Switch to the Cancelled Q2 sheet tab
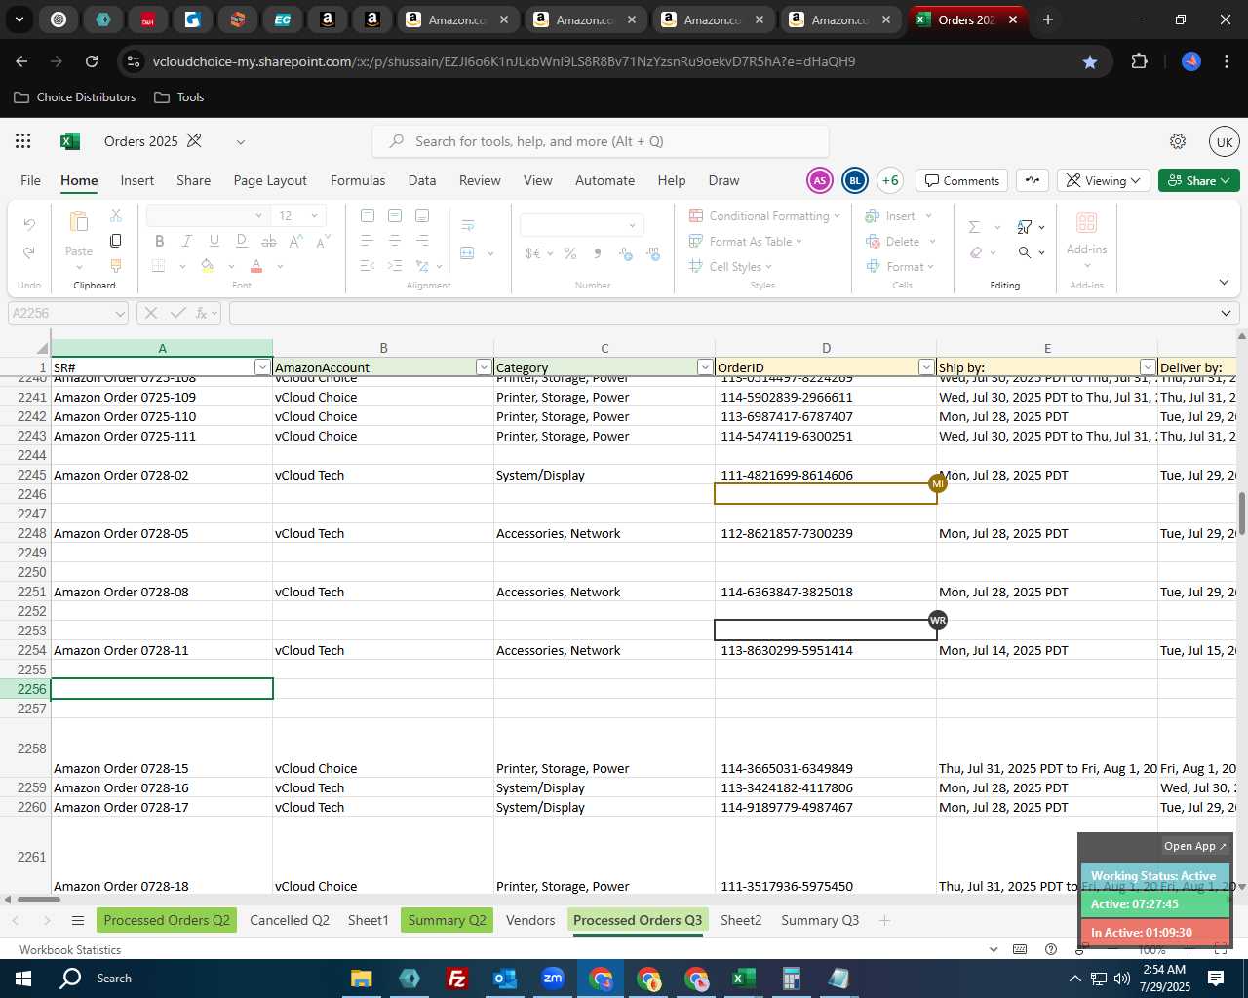The width and height of the screenshot is (1248, 998). pyautogui.click(x=290, y=920)
